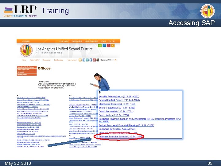Click the Search LAUSD input field
The image size is (221, 166).
(x=107, y=60)
